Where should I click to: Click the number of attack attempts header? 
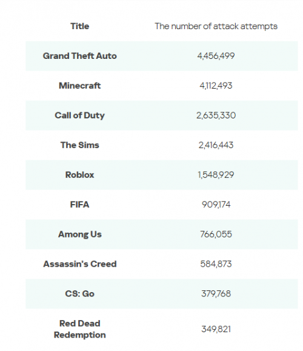point(216,26)
